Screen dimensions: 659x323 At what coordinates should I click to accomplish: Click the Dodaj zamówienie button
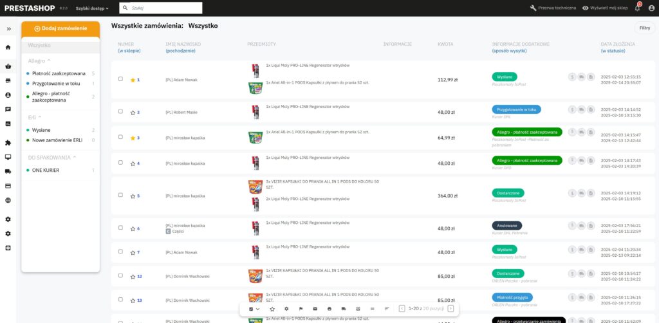click(60, 29)
